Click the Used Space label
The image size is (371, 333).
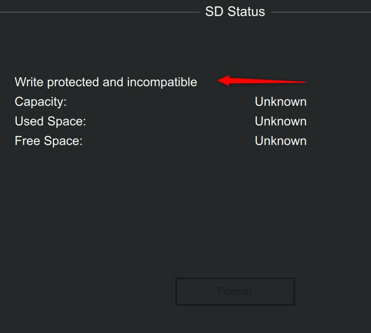[51, 121]
